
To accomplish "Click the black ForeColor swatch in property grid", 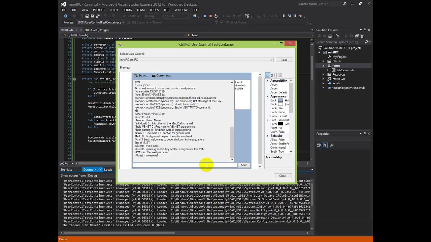I will (x=280, y=124).
